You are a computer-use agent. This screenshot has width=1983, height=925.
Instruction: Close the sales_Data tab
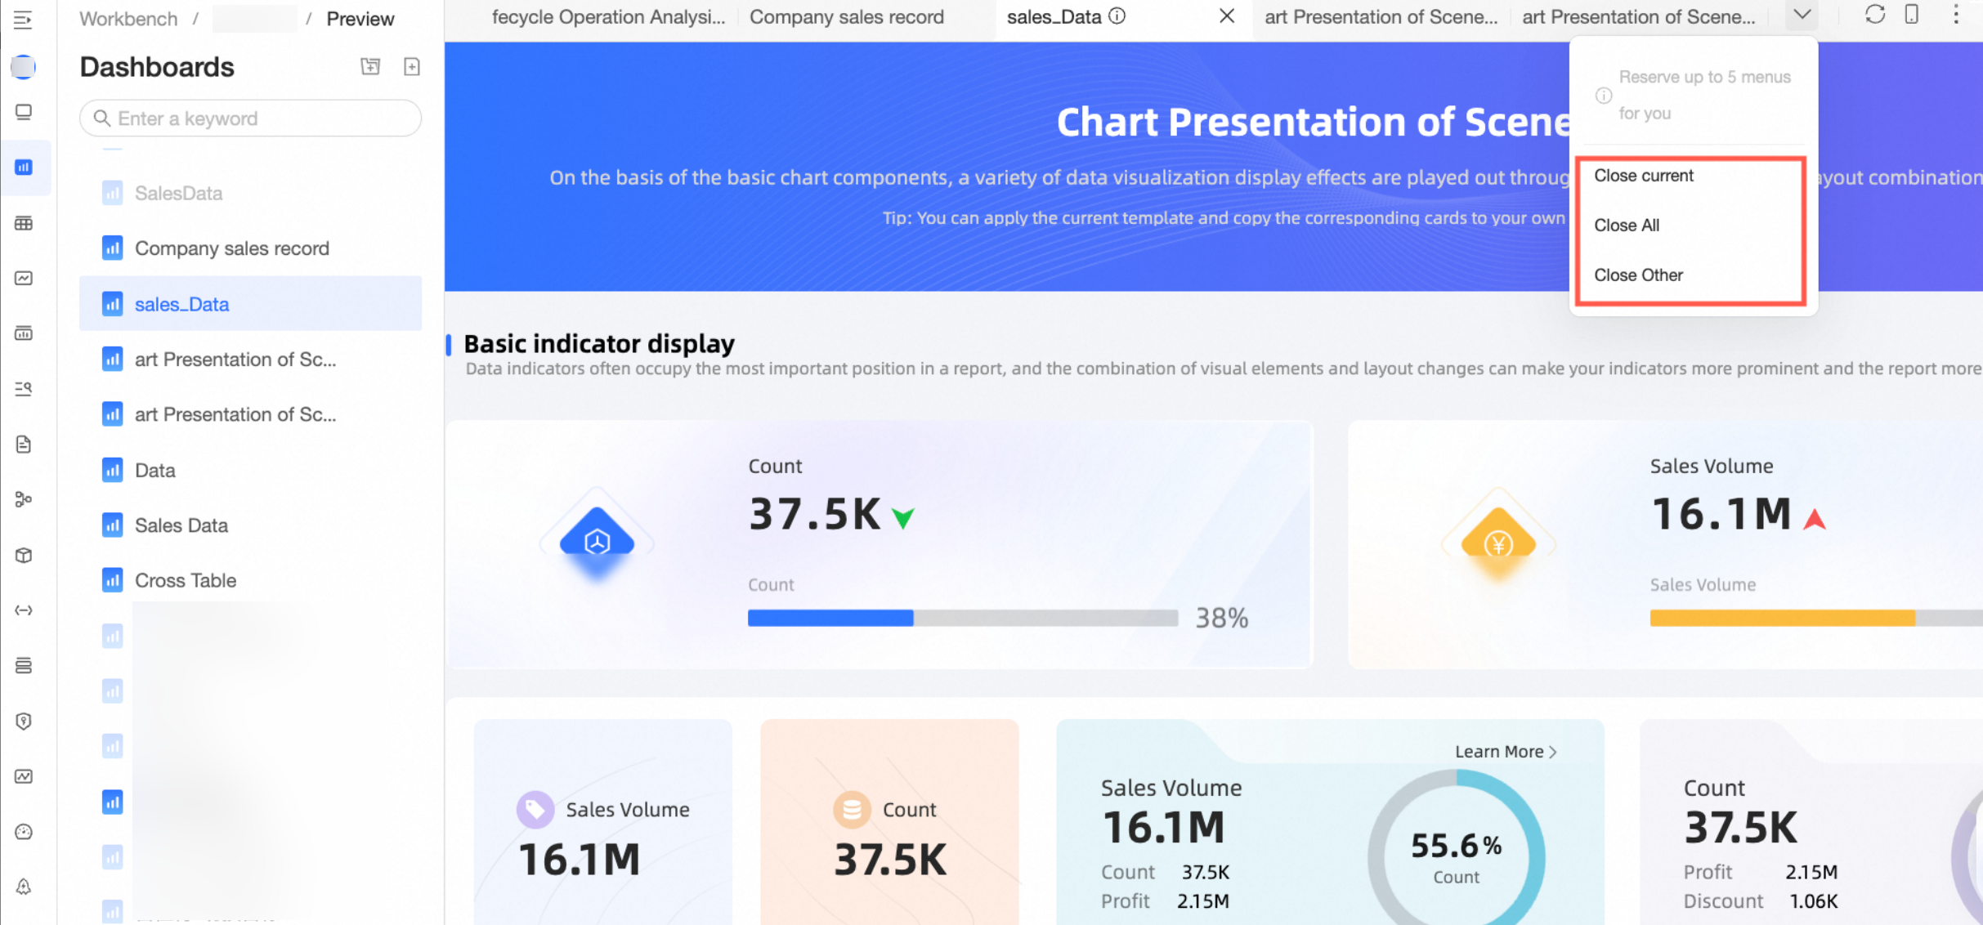coord(1226,16)
